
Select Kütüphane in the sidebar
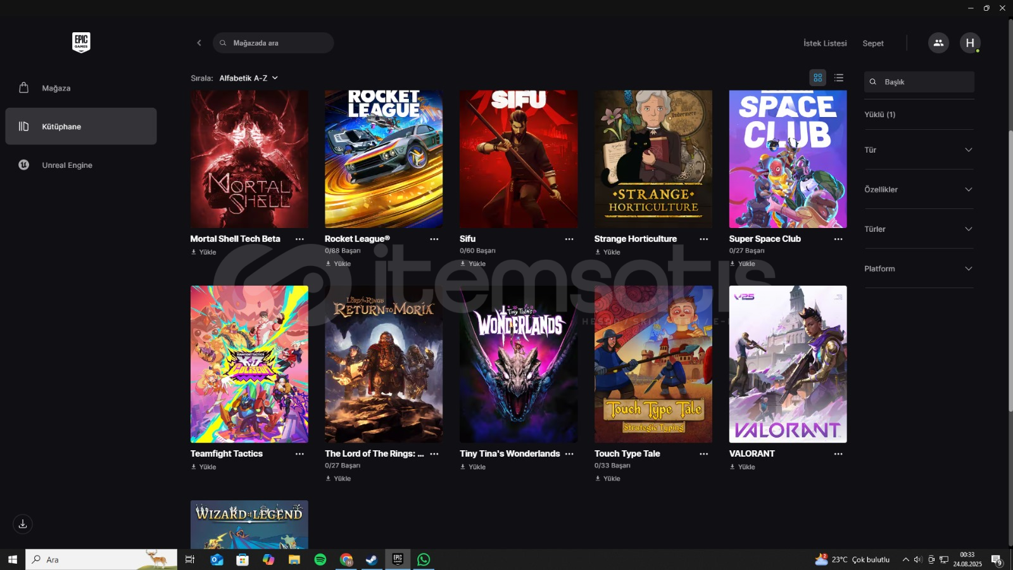81,126
